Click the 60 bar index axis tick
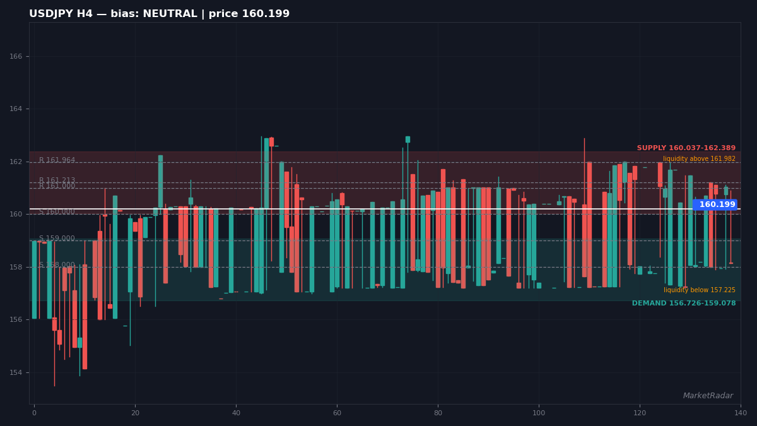The image size is (757, 426). (x=337, y=413)
